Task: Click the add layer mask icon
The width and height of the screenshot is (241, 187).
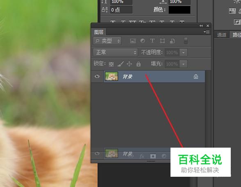Action: click(x=153, y=156)
